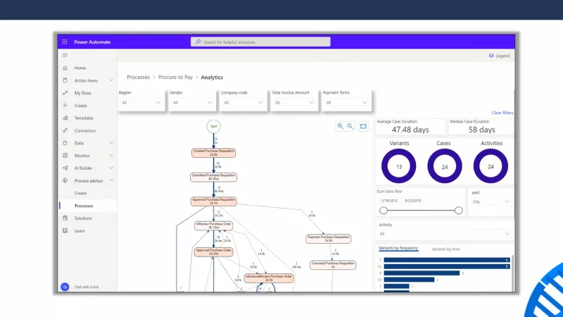Screen dimensions: 563x317
Task: Zoom in on the process map
Action: tap(340, 126)
